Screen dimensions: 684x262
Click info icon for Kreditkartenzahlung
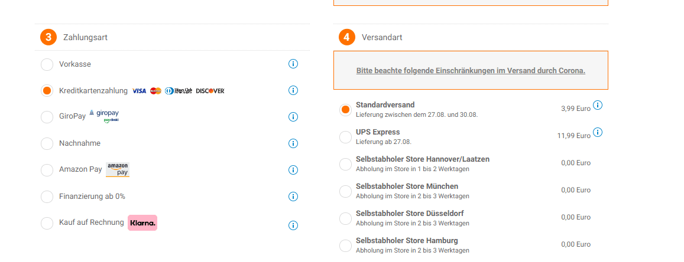(293, 90)
